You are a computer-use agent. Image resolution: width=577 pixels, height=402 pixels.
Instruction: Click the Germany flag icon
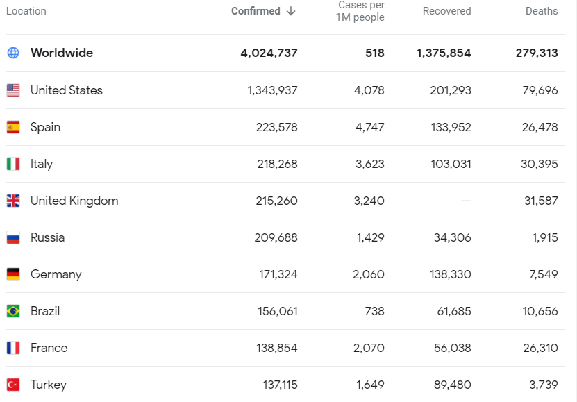tap(13, 274)
